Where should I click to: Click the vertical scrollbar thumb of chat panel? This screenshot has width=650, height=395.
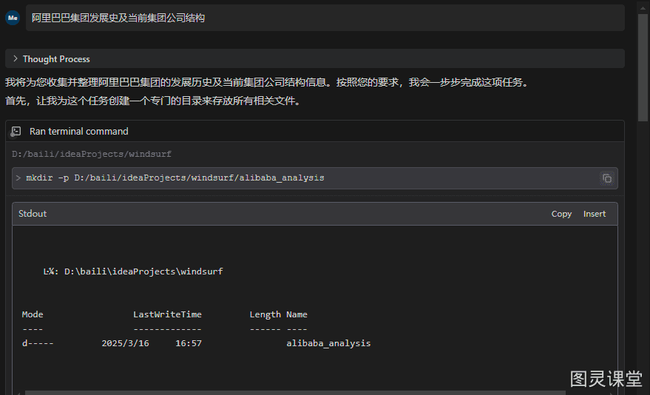(643, 67)
